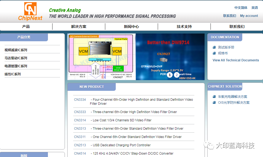The width and height of the screenshot is (263, 157).
Task: Click the book icon beside OIS光学防抖解决方案
Action: click(x=214, y=102)
